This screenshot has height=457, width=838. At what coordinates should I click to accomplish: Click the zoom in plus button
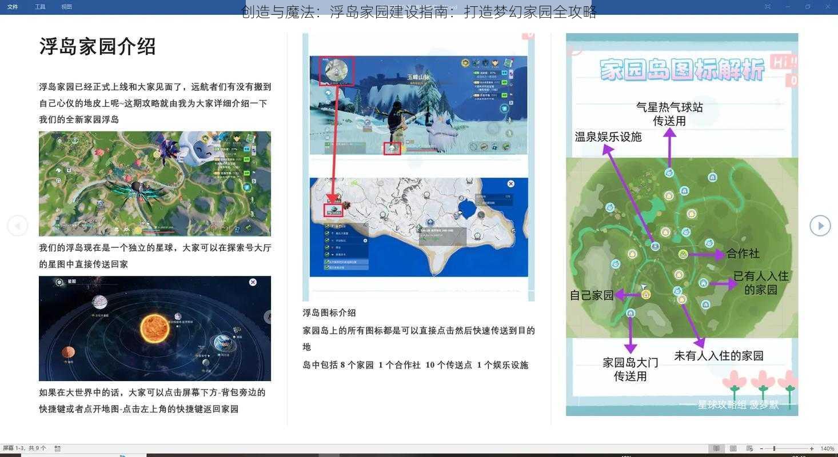click(812, 448)
